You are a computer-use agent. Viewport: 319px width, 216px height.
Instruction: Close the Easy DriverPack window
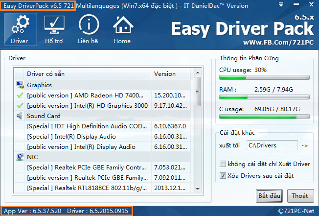[x=311, y=4]
